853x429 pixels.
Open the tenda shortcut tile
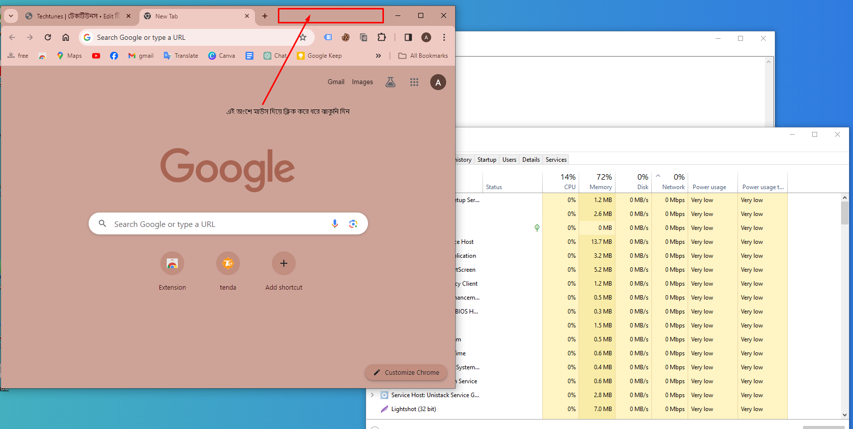228,271
